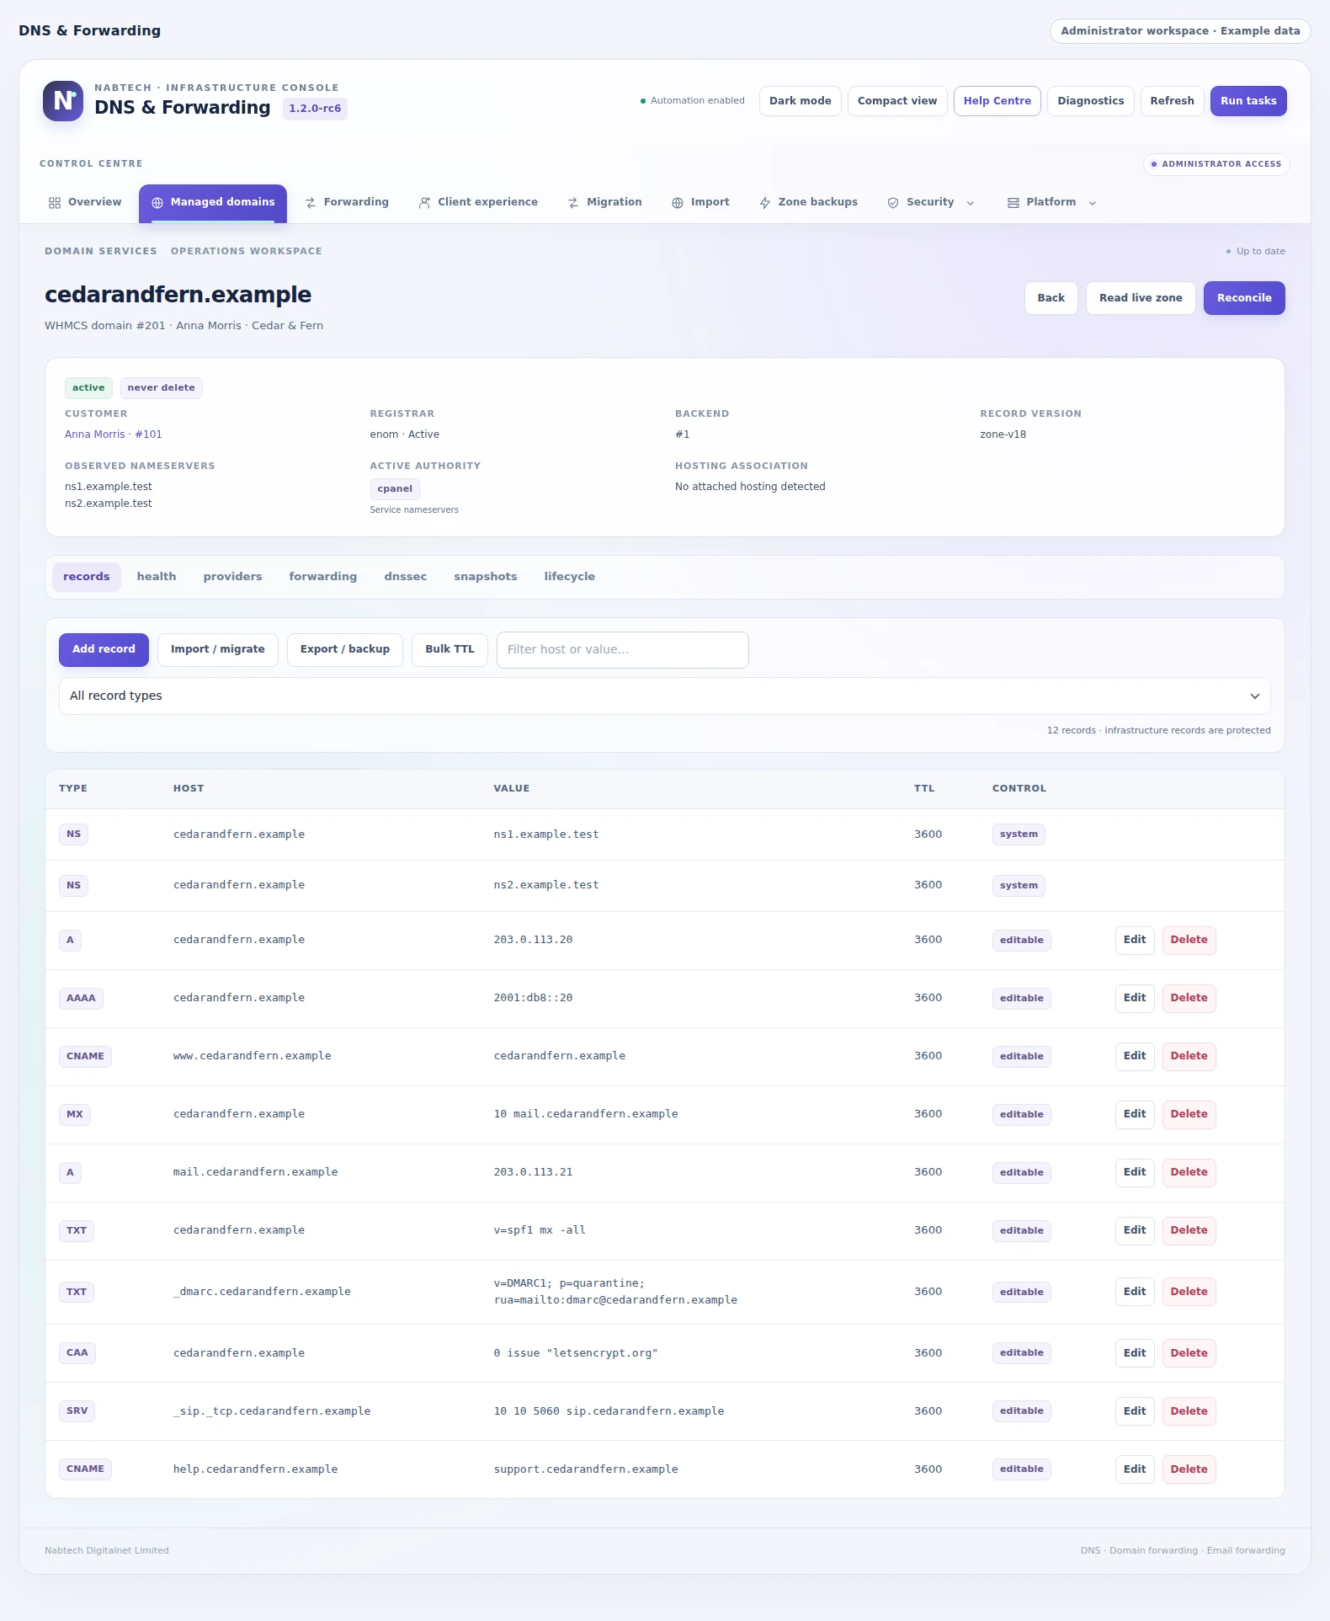1330x1621 pixels.
Task: Click the Security shield icon
Action: tap(893, 203)
